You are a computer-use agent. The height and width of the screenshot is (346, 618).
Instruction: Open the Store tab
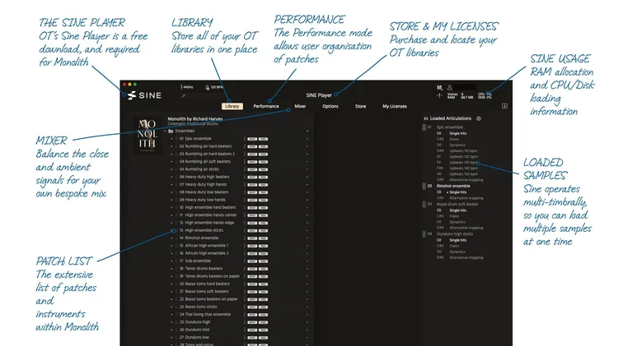[361, 106]
